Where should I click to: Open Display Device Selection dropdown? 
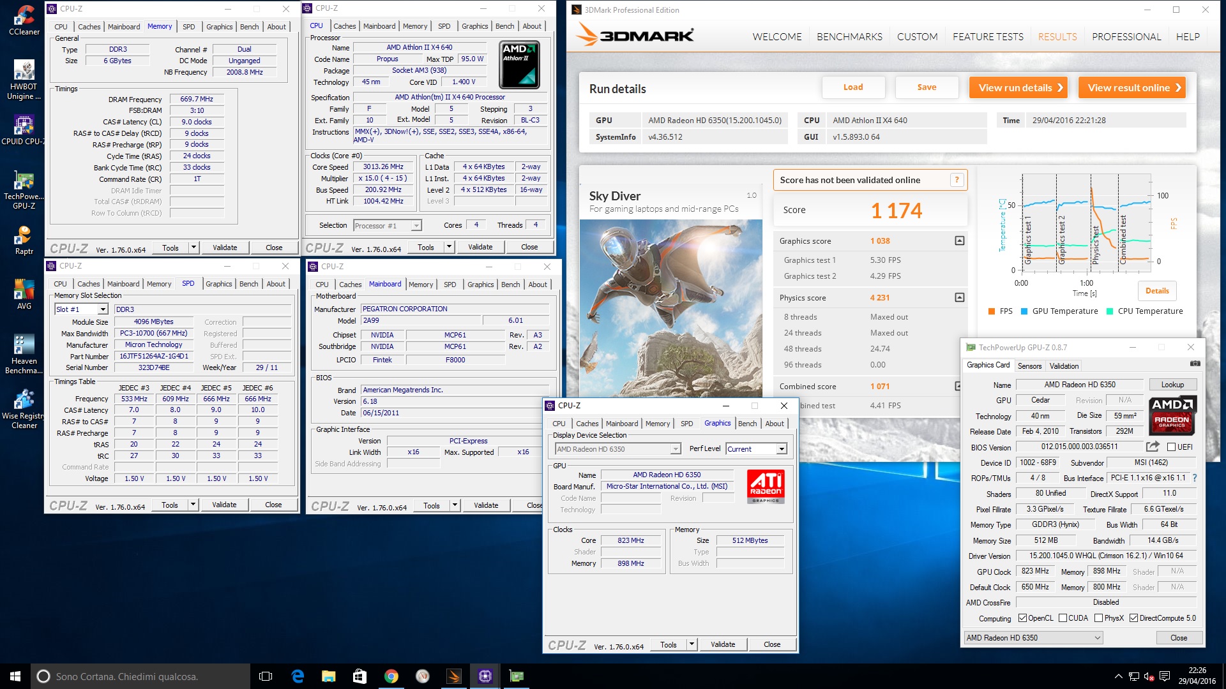point(676,449)
